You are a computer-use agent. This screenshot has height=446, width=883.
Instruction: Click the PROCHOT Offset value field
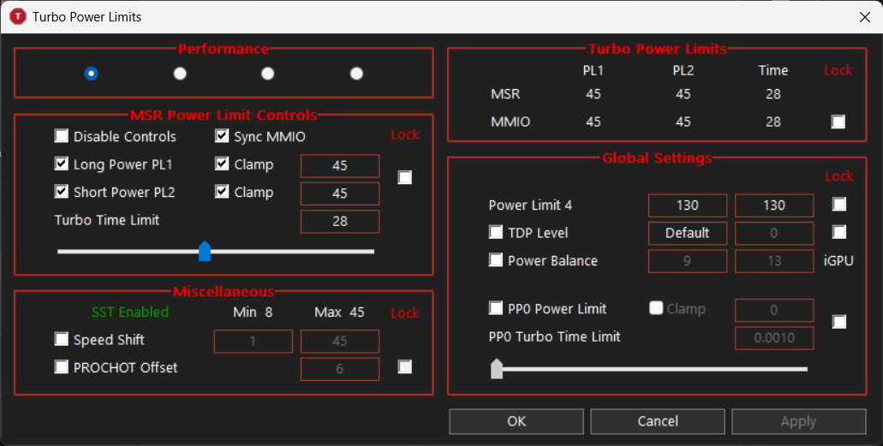[340, 369]
